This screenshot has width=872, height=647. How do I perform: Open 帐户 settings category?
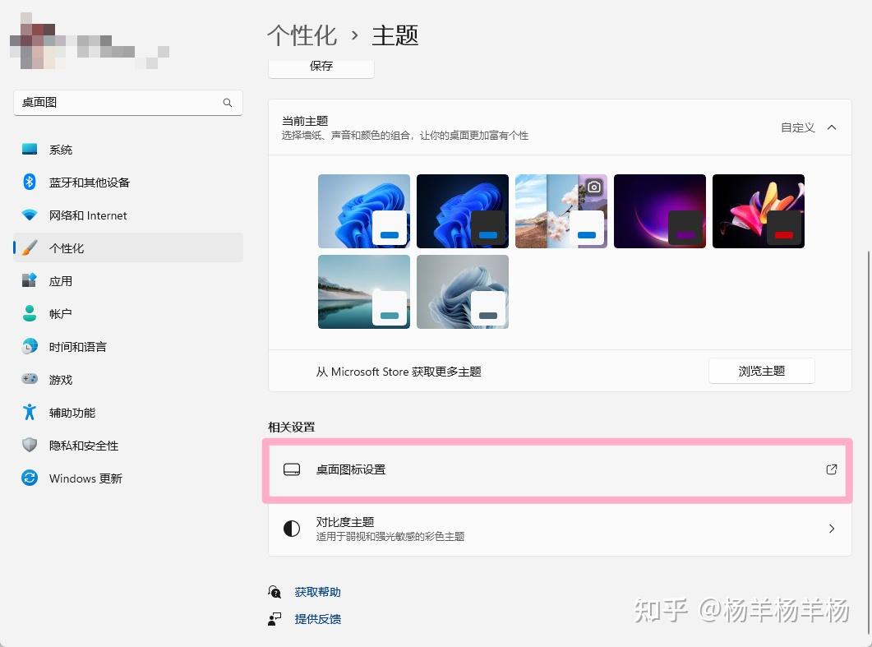128,313
